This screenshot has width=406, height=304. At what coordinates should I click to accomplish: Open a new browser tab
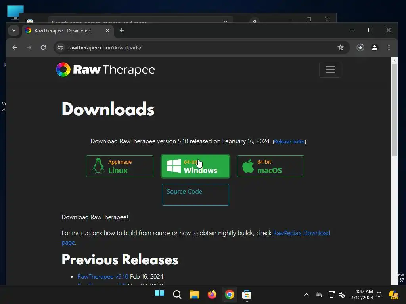pyautogui.click(x=121, y=30)
